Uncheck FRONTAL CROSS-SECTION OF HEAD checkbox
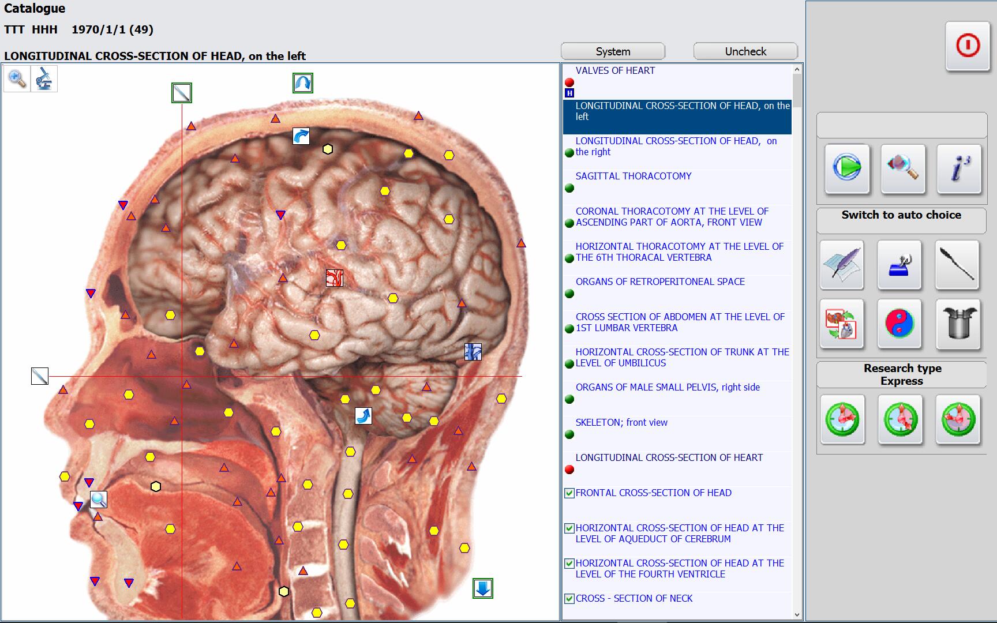 (569, 493)
